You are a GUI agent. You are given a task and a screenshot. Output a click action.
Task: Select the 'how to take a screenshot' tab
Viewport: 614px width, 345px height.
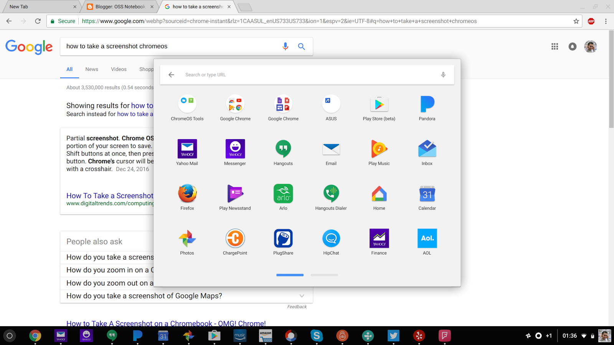click(x=198, y=7)
